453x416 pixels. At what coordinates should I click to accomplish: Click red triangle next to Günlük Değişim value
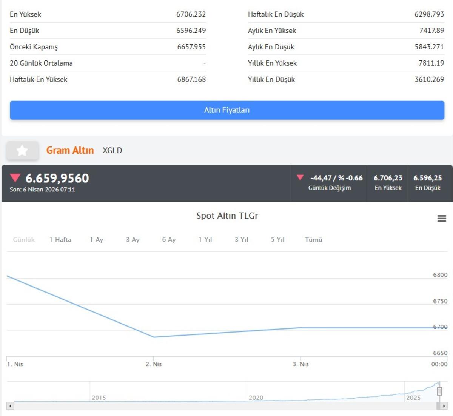(x=300, y=177)
